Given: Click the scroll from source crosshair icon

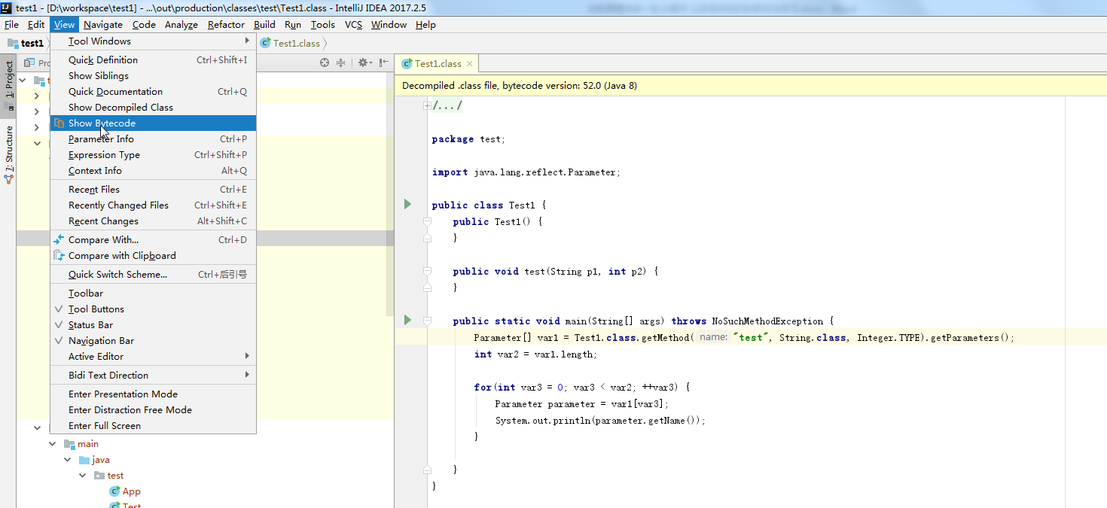Looking at the screenshot, I should point(325,63).
